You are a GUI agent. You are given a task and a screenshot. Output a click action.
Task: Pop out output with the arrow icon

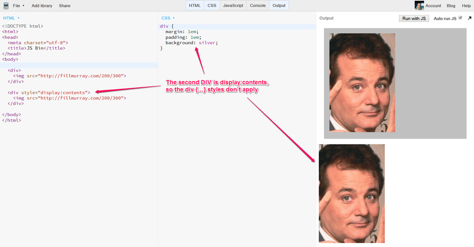point(470,18)
